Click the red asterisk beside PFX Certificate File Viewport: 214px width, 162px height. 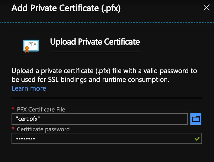(x=13, y=108)
